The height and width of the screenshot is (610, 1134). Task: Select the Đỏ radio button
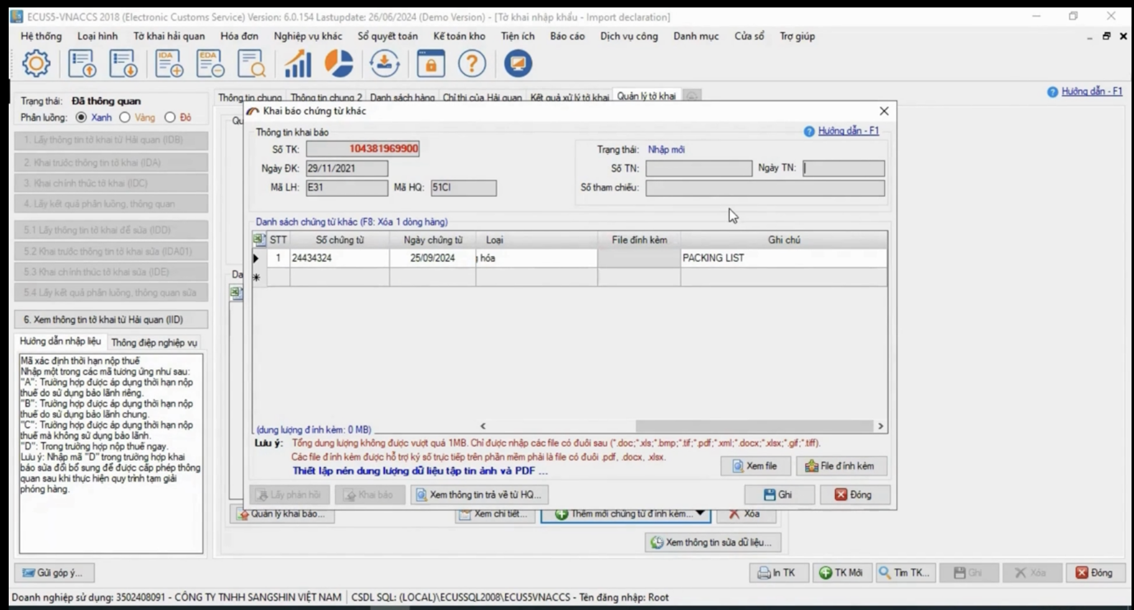point(170,117)
